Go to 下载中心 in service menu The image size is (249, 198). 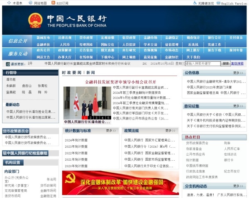click(107, 57)
